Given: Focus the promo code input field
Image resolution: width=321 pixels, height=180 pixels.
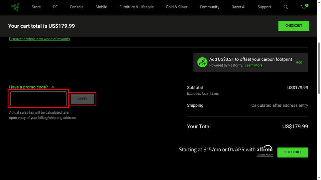Looking at the screenshot, I should point(38,99).
